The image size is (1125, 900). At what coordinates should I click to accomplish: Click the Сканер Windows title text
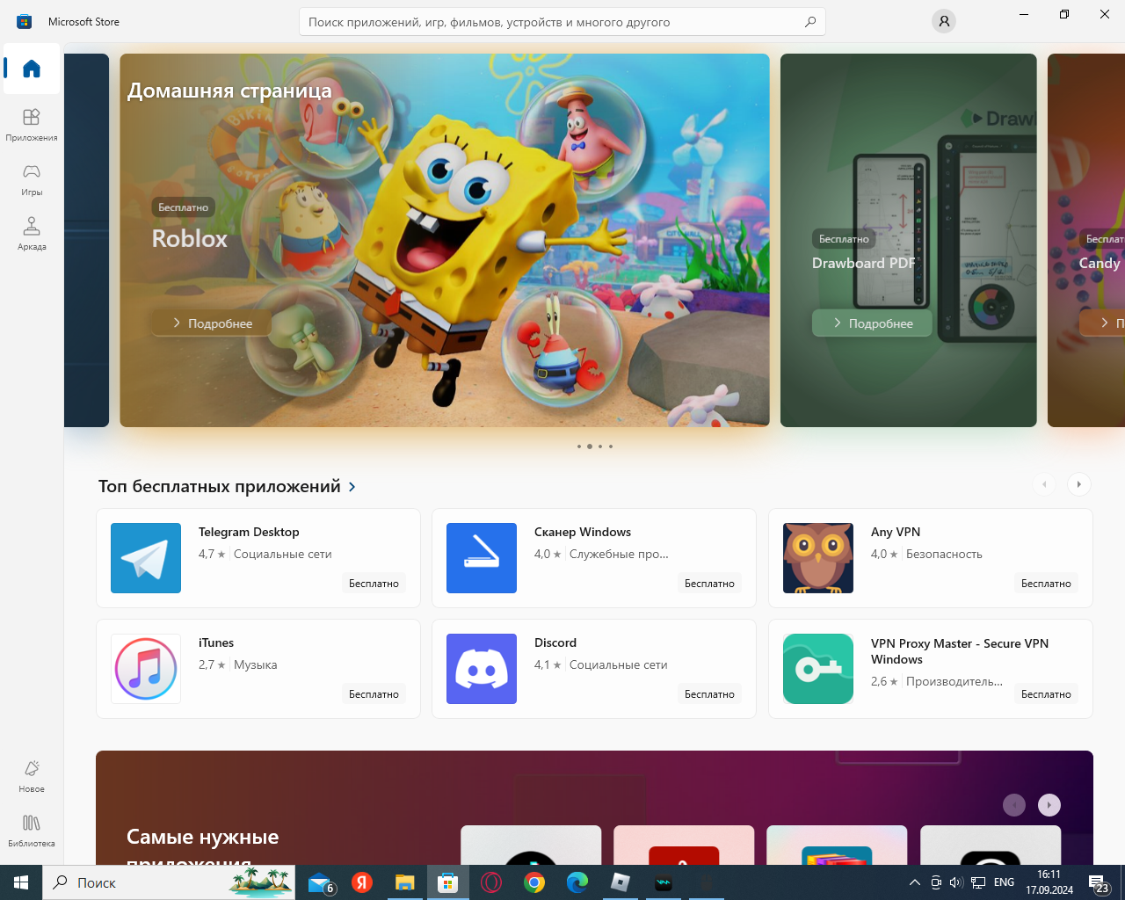point(583,533)
